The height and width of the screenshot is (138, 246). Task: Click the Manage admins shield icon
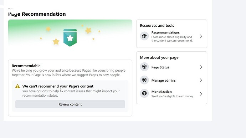[x=144, y=80]
